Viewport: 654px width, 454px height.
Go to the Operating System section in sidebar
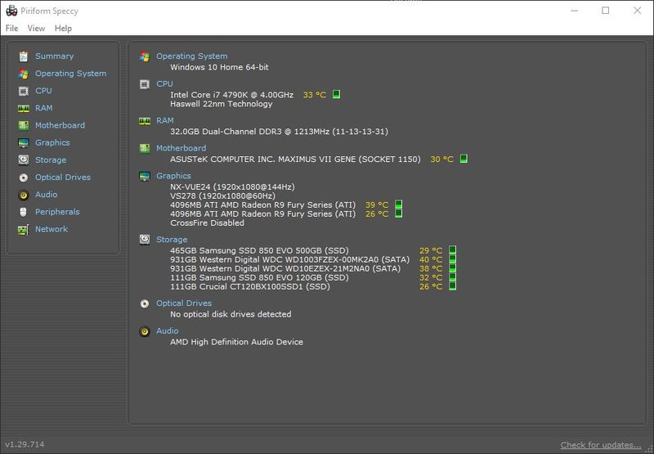pyautogui.click(x=70, y=74)
